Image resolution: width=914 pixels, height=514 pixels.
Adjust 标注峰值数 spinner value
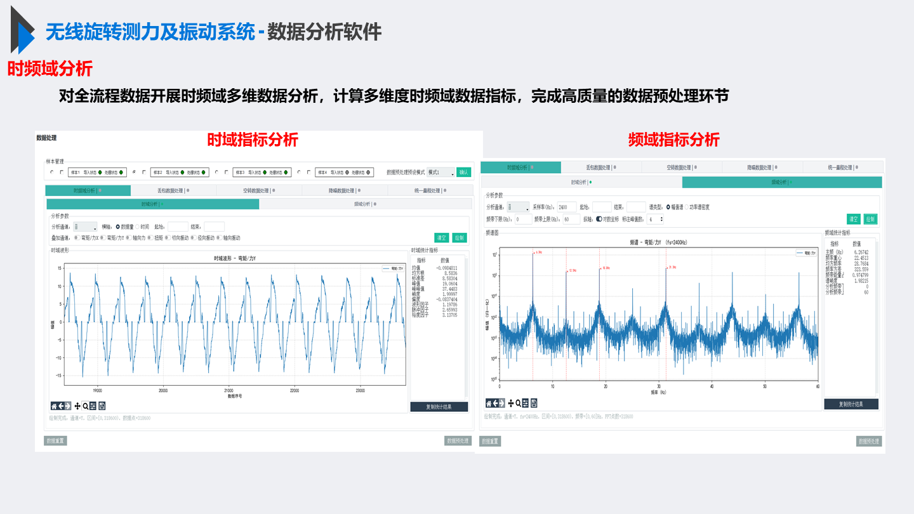655,219
